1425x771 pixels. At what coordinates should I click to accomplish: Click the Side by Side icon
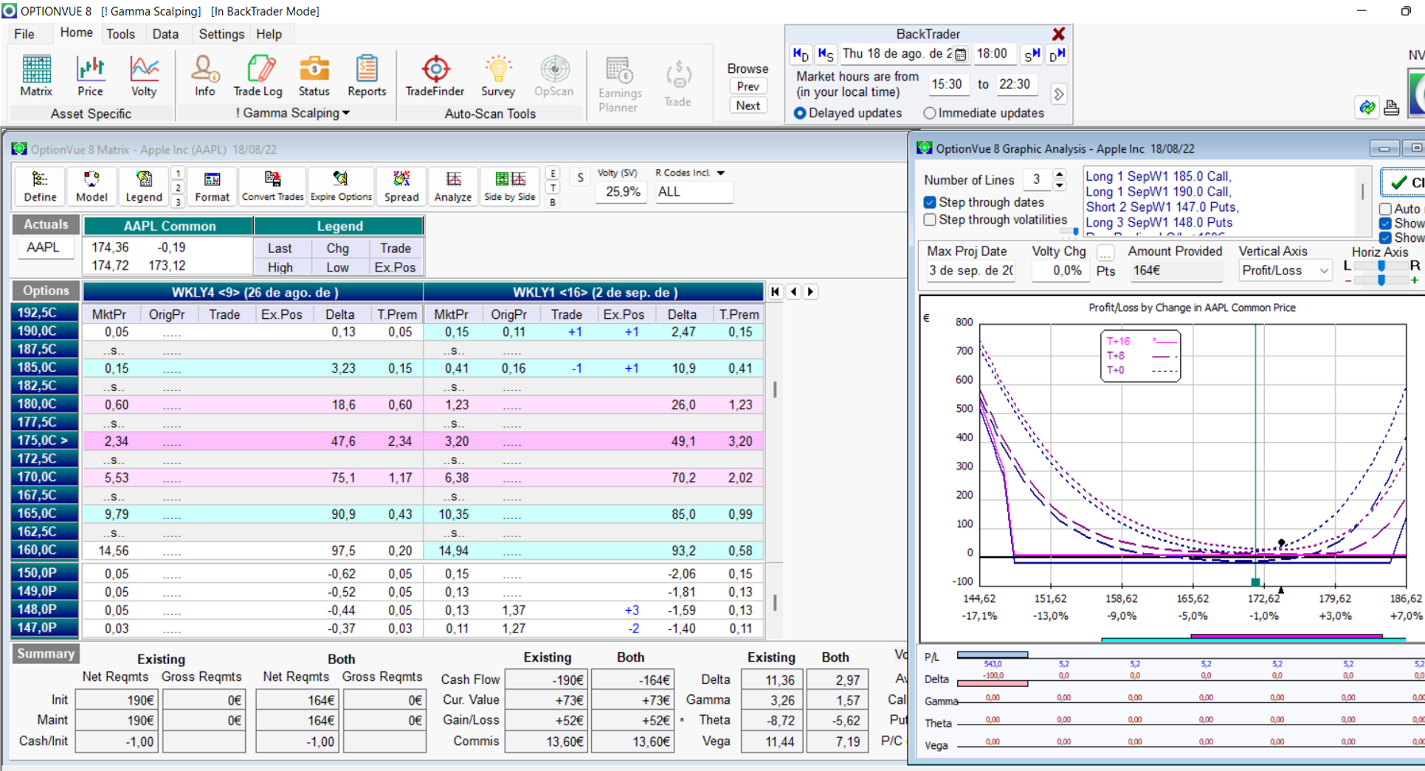(x=509, y=186)
